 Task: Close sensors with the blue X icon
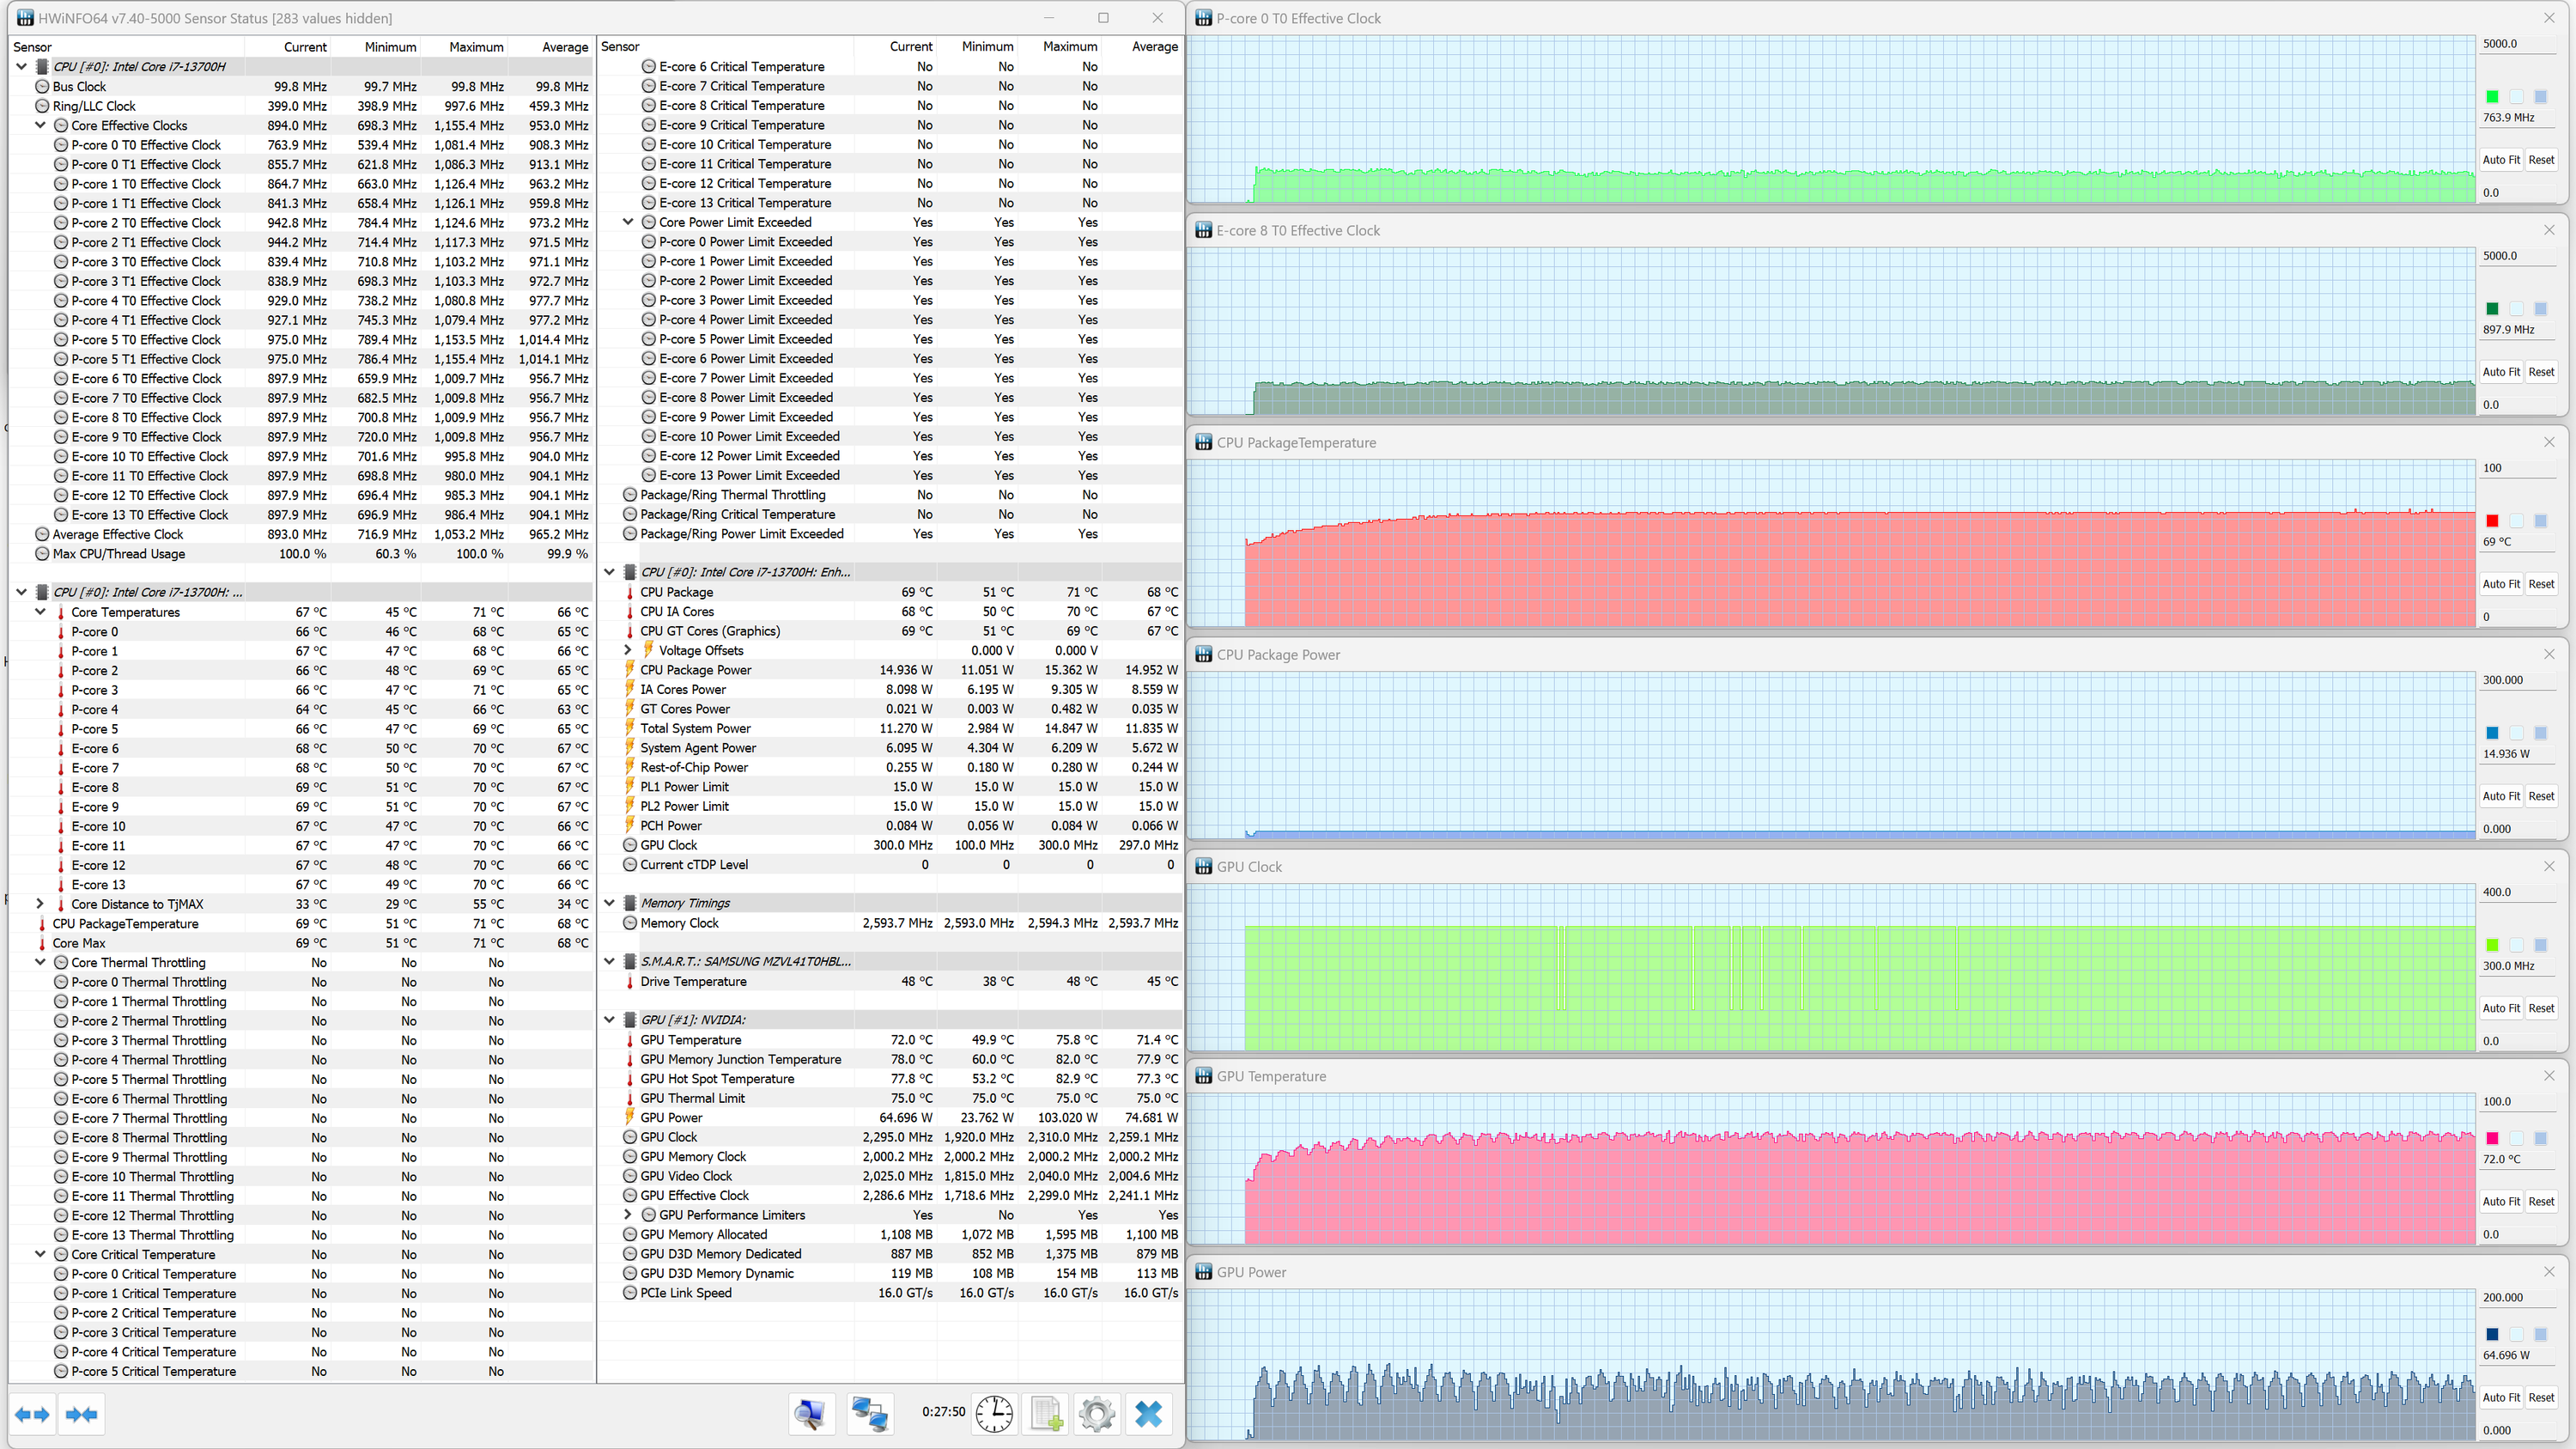(1149, 1414)
